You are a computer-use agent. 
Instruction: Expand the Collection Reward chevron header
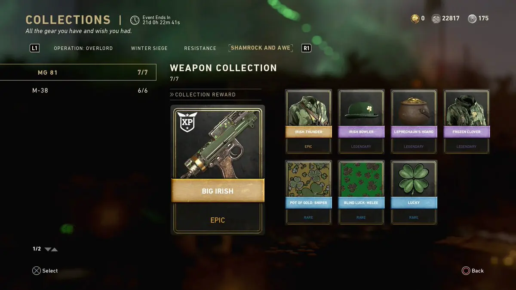(x=203, y=95)
